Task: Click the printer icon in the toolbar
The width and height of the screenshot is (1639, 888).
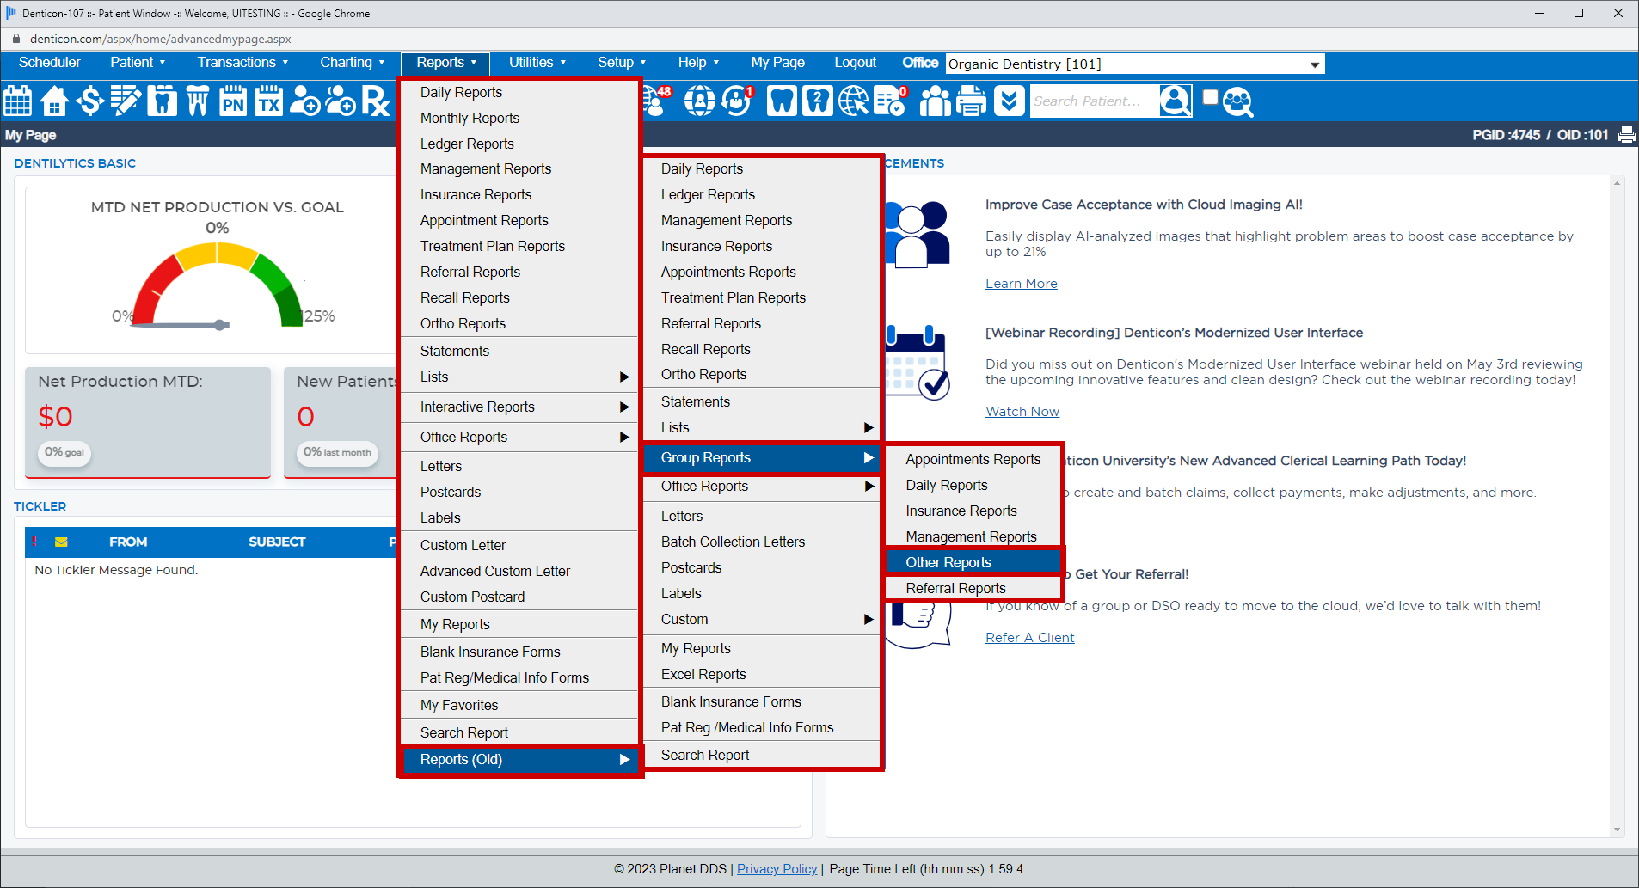Action: tap(972, 101)
